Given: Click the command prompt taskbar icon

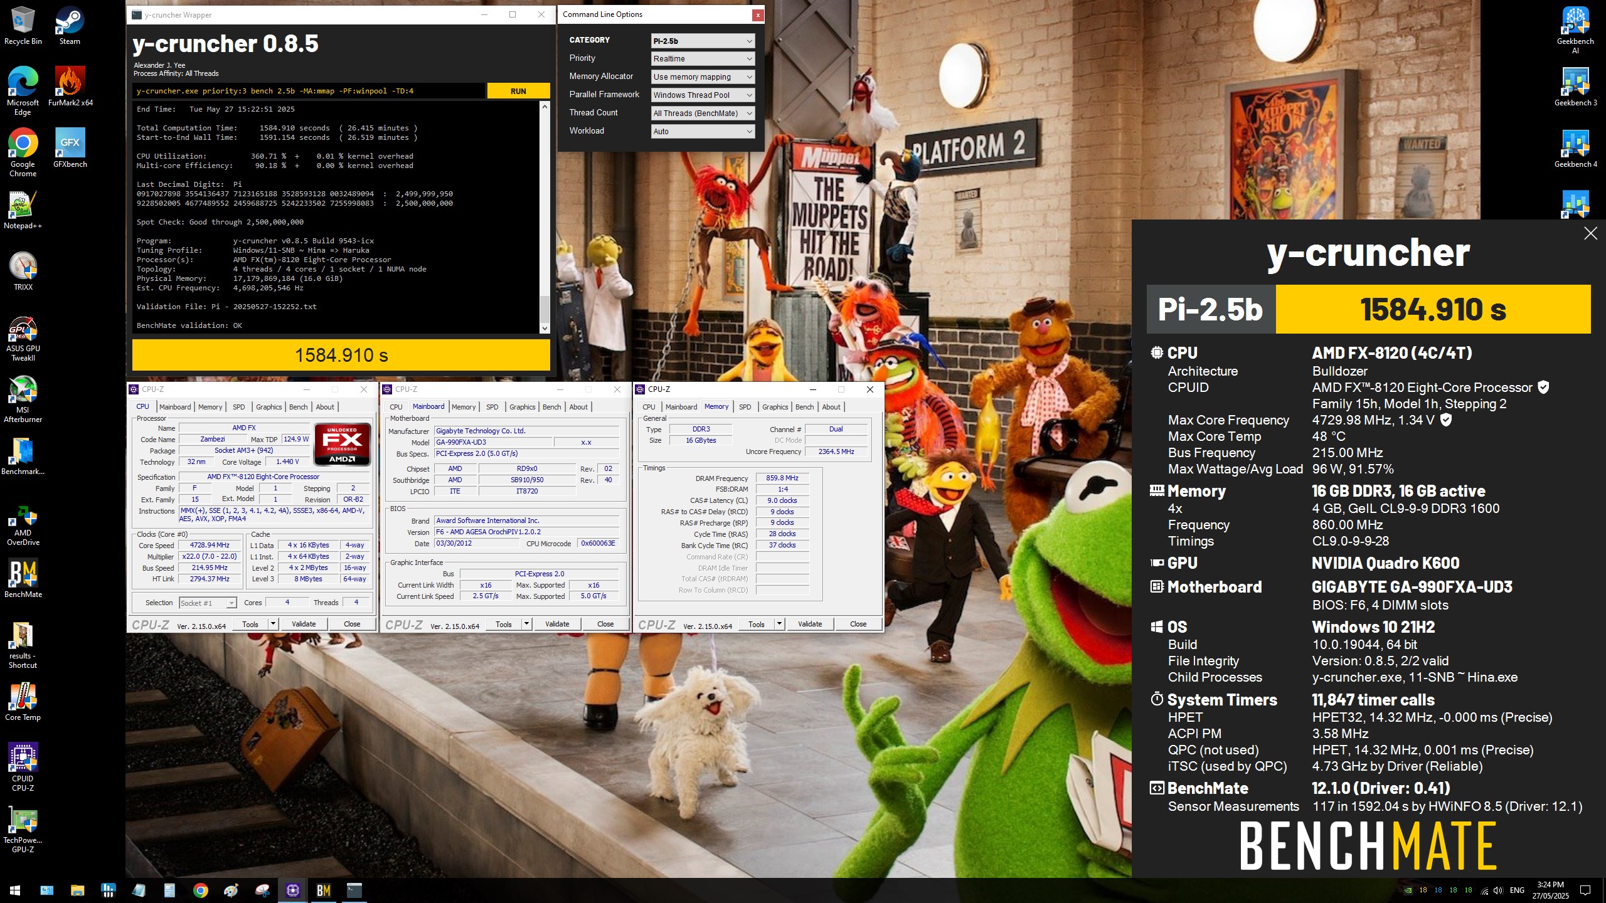Looking at the screenshot, I should (x=354, y=890).
